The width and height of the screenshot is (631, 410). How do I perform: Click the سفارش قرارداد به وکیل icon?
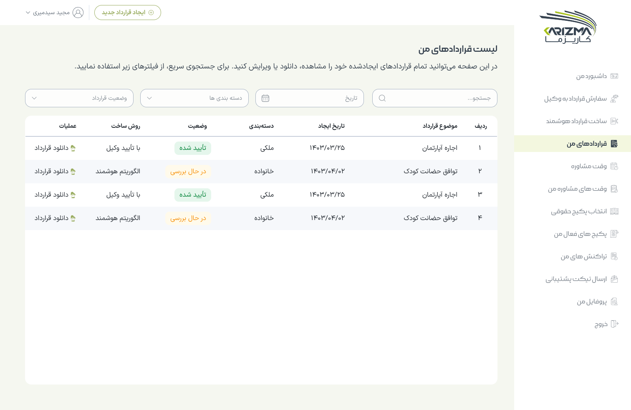(x=614, y=99)
